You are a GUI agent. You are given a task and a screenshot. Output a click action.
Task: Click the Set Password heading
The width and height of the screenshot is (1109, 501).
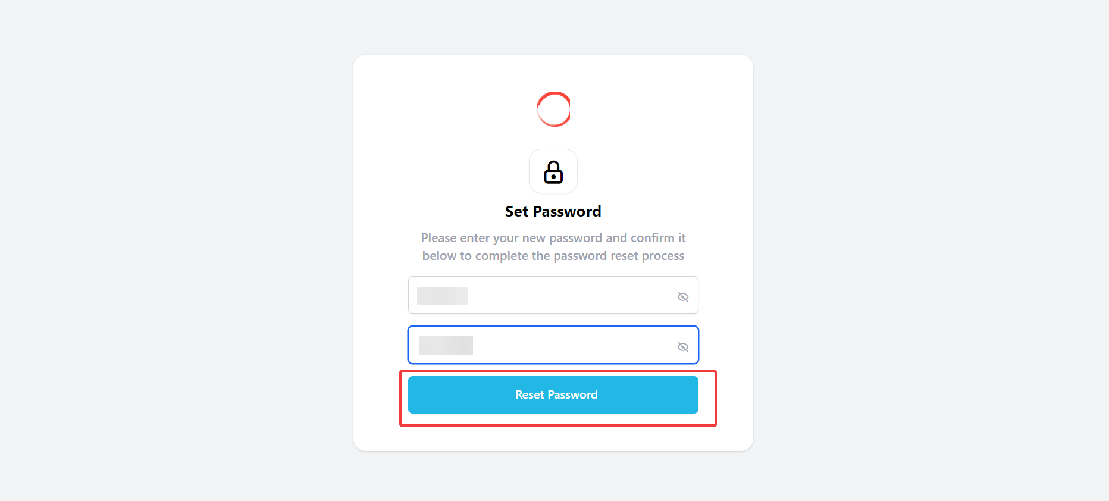553,211
